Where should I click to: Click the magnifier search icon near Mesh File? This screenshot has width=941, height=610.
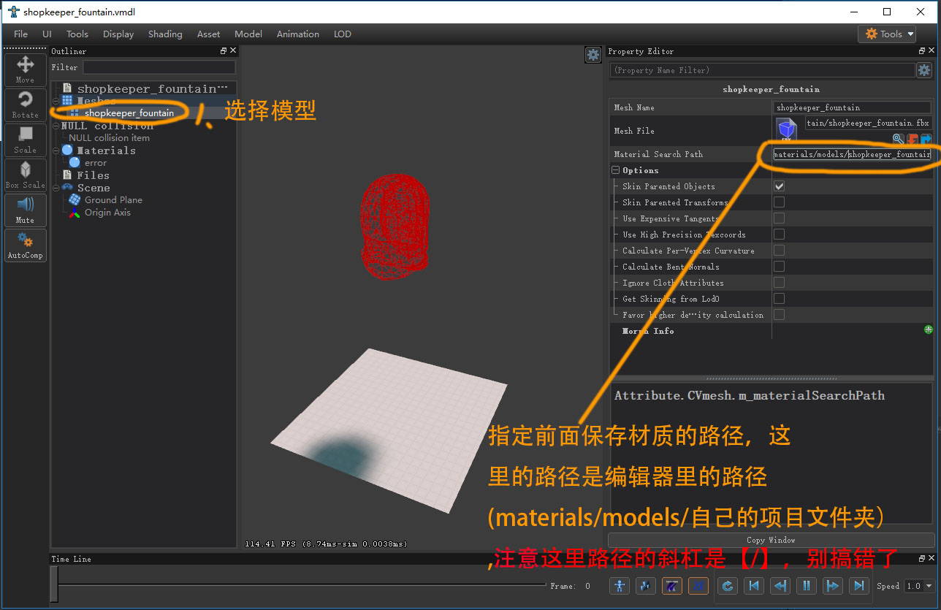[x=898, y=138]
